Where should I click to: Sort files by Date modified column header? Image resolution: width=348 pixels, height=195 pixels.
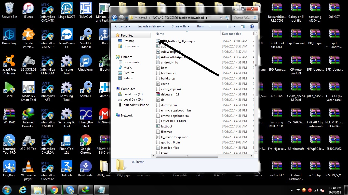tap(236, 34)
